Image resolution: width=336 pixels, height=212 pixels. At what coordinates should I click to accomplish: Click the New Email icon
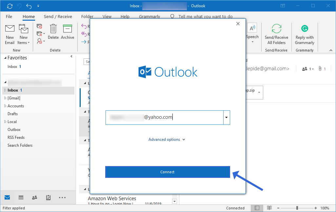[10, 29]
